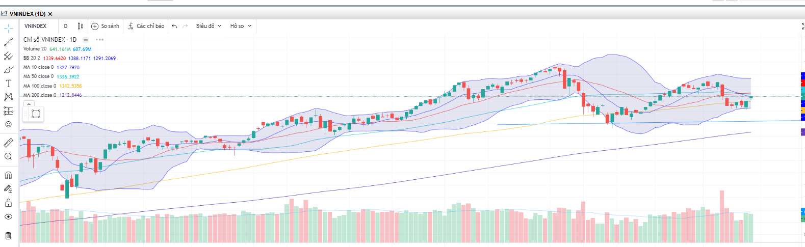Select the crosshair cursor tool
This screenshot has height=247, width=805.
point(9,29)
